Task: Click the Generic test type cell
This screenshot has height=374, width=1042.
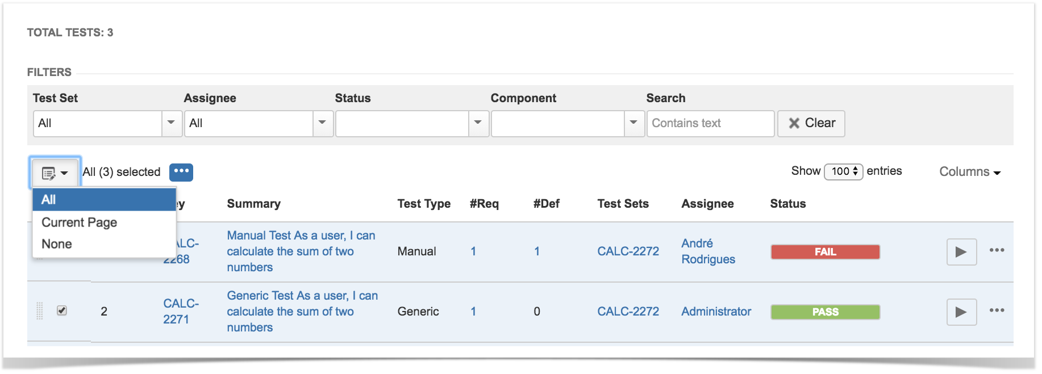Action: point(418,312)
